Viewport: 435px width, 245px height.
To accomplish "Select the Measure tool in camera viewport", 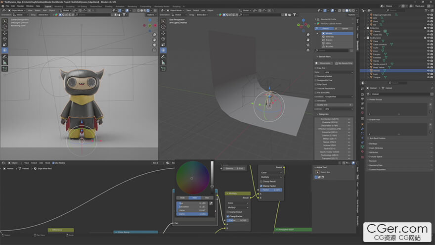I will pyautogui.click(x=5, y=62).
